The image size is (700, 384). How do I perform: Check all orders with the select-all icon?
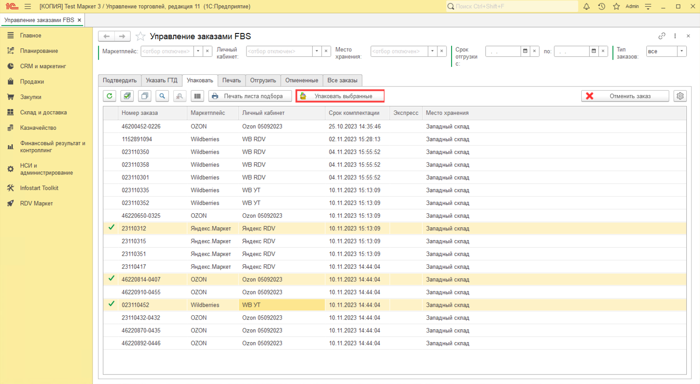point(127,96)
